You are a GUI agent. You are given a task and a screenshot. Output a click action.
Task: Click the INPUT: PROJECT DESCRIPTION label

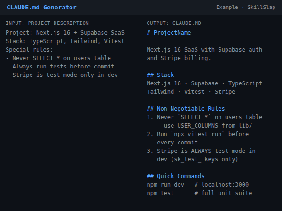(47, 23)
